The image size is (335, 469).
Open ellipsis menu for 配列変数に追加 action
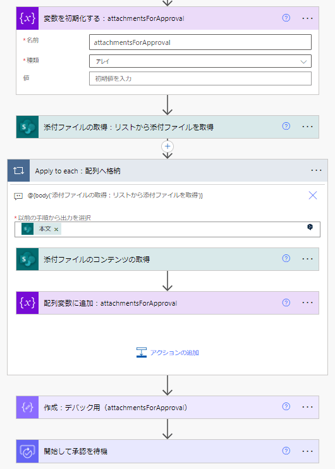tap(307, 303)
